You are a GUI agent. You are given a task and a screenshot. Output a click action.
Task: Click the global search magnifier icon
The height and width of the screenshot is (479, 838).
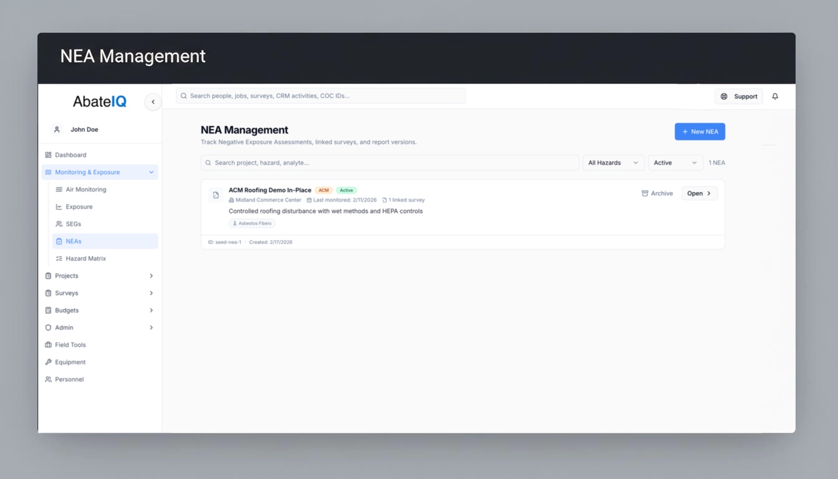184,96
